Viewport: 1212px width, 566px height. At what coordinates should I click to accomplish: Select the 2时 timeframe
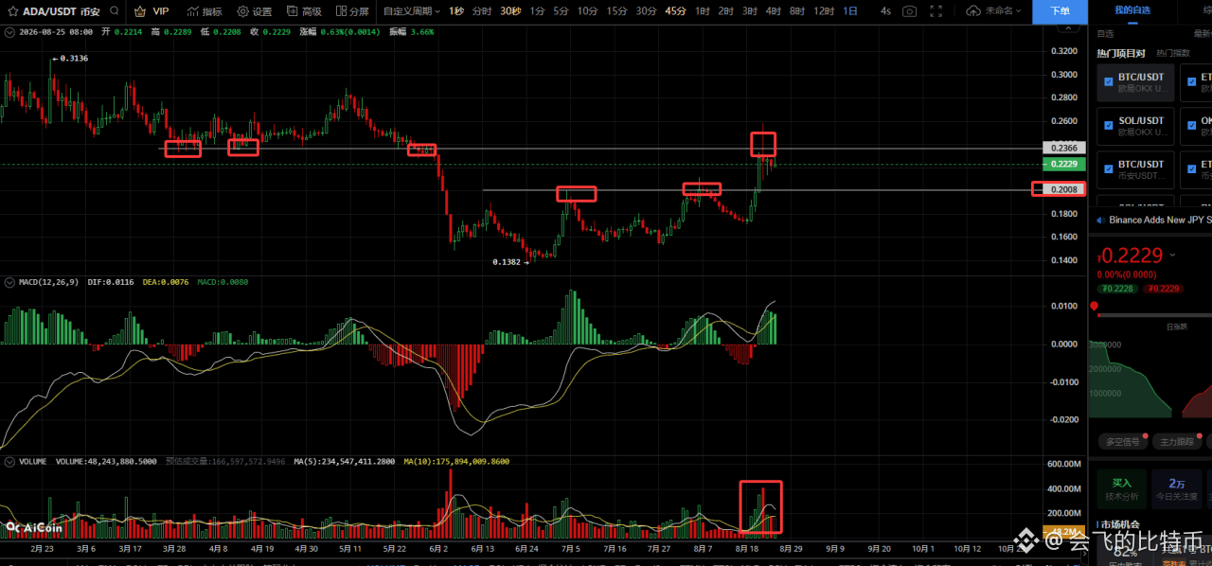[x=725, y=11]
